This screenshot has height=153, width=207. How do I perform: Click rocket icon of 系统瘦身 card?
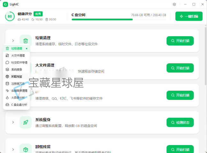(26, 122)
